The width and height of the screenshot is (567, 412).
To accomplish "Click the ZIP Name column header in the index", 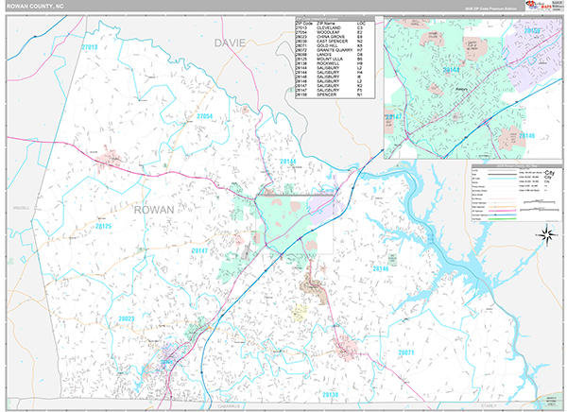I will 327,24.
